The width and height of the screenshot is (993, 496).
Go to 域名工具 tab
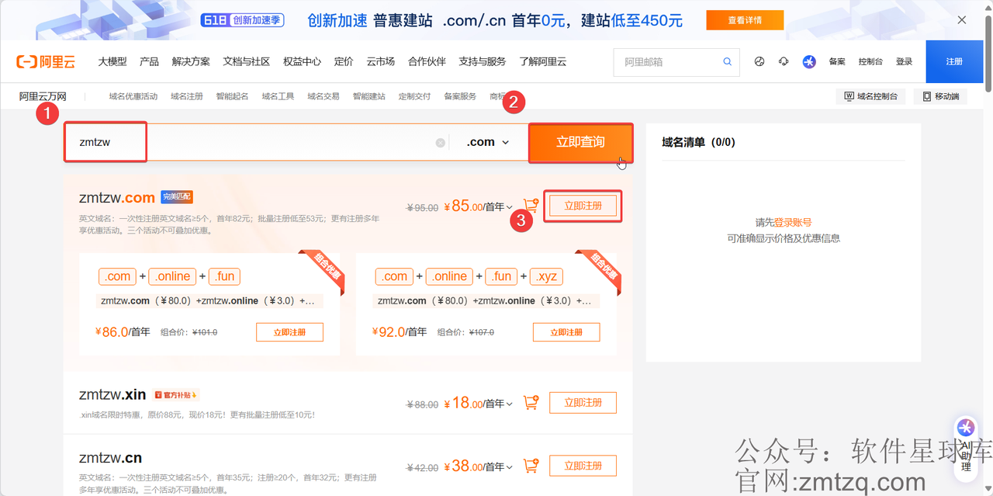point(278,96)
